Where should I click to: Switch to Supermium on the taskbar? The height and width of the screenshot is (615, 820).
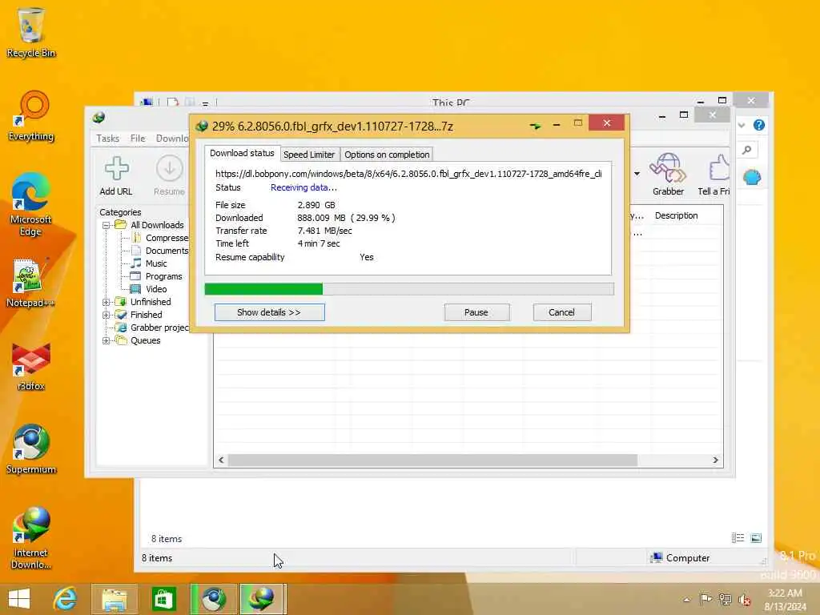point(213,599)
